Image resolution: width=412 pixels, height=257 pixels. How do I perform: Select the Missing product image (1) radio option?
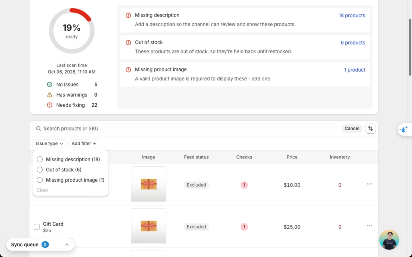[x=40, y=180]
